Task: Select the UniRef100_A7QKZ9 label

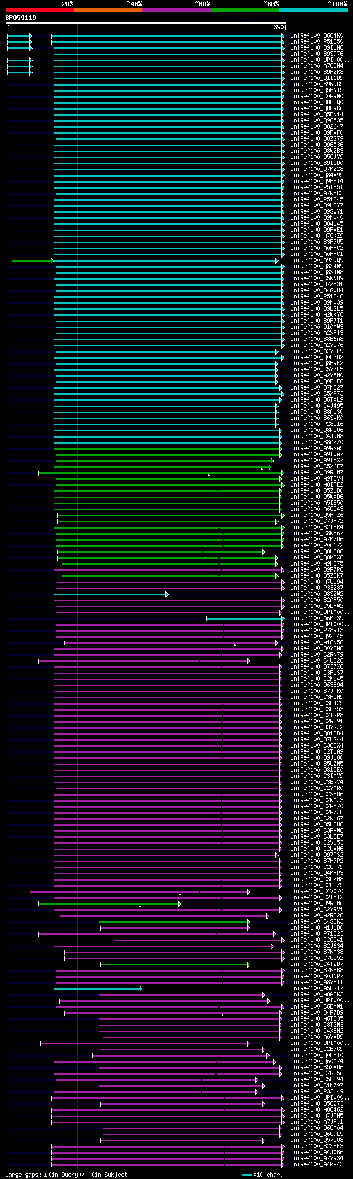Action: [x=317, y=236]
